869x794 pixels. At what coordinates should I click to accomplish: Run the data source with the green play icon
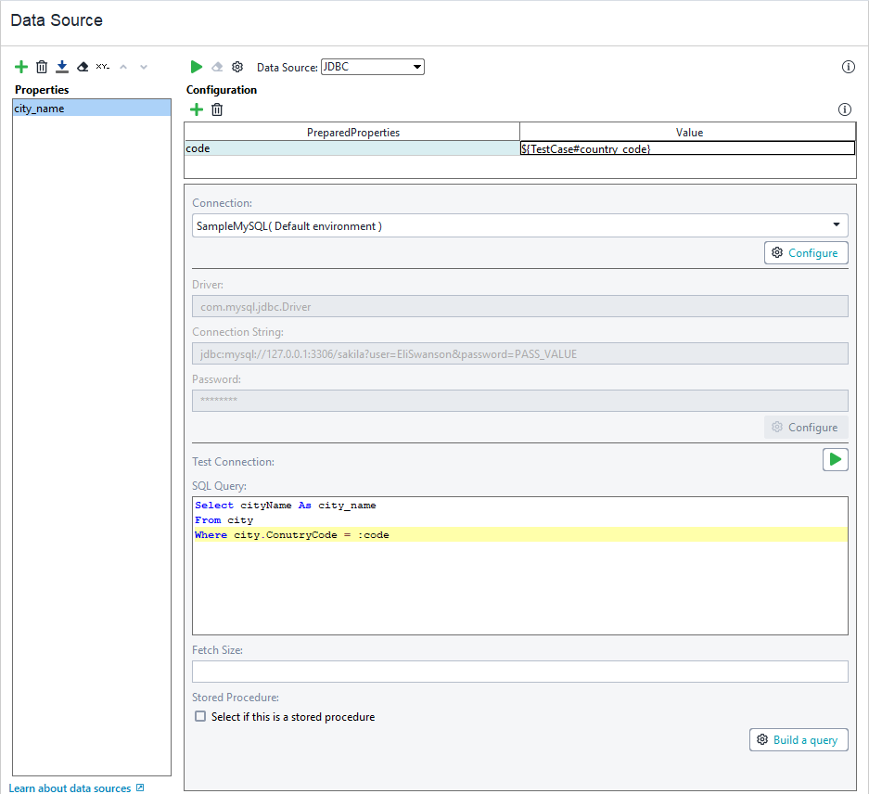click(x=196, y=66)
